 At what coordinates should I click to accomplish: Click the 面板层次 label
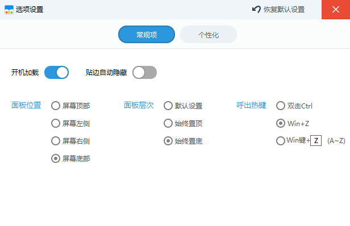[139, 105]
